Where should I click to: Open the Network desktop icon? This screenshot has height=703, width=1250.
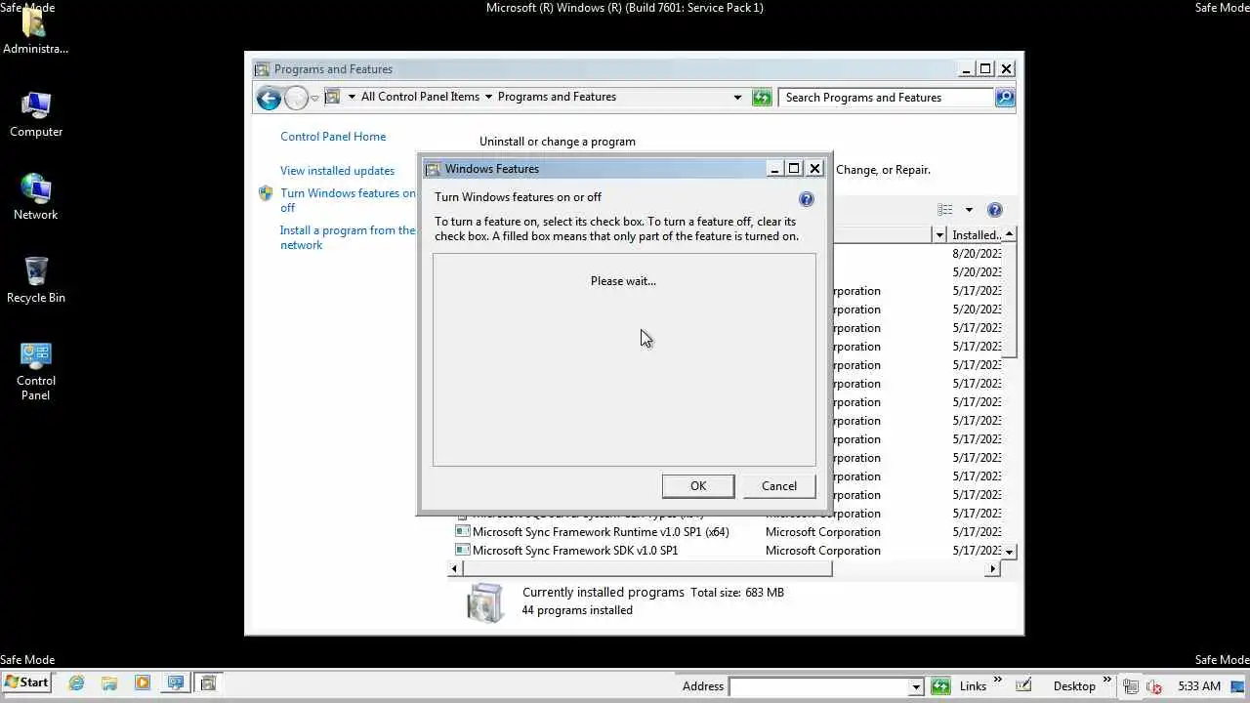[x=36, y=198]
